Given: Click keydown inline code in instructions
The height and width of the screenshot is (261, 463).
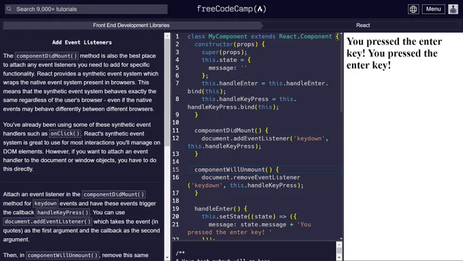Looking at the screenshot, I should tap(45, 203).
